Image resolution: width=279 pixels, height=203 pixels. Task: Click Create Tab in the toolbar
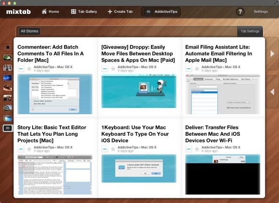(x=120, y=11)
